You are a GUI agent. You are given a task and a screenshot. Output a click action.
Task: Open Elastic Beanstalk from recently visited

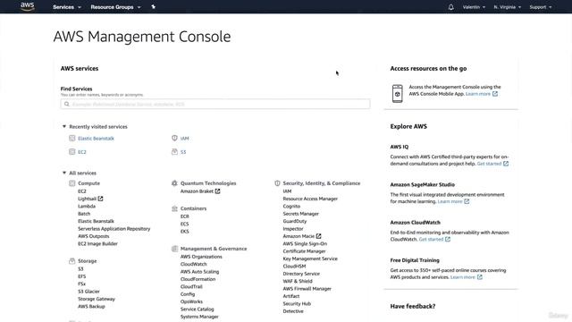pos(96,139)
